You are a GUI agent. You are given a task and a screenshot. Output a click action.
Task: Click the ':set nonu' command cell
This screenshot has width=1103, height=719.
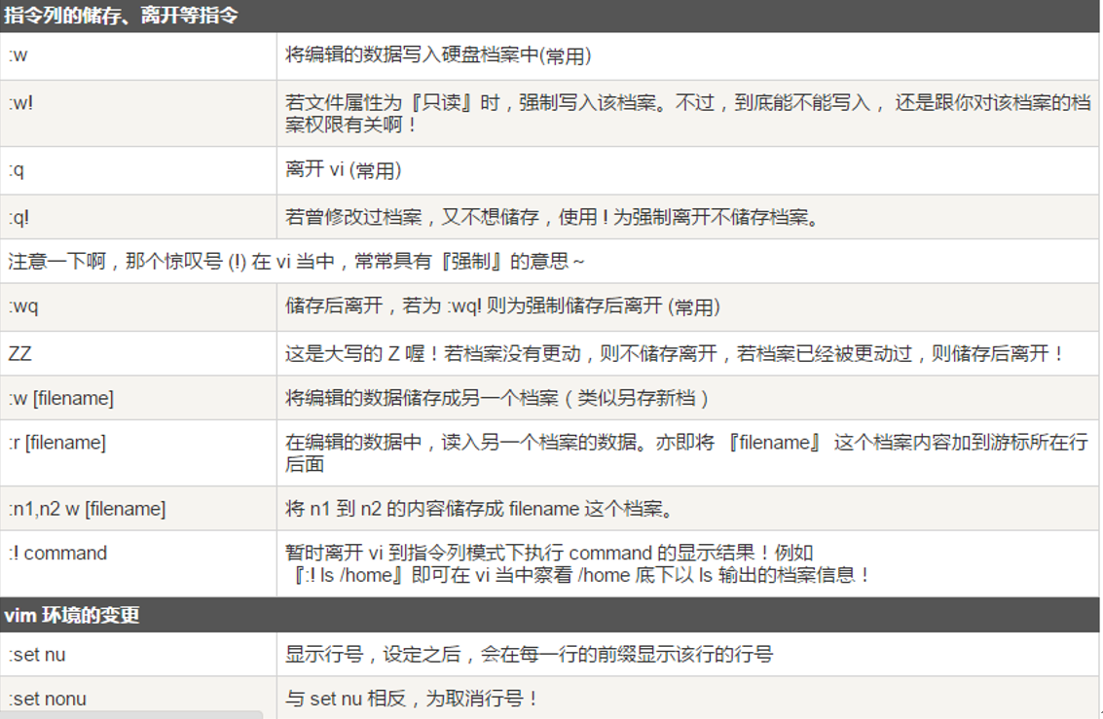click(138, 698)
